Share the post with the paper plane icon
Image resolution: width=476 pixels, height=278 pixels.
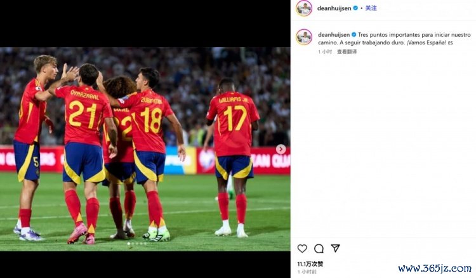coord(335,248)
